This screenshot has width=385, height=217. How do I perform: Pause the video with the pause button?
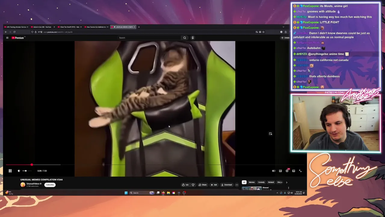pos(10,171)
